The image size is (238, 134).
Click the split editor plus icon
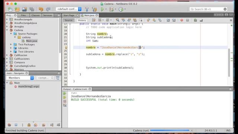tap(231, 20)
